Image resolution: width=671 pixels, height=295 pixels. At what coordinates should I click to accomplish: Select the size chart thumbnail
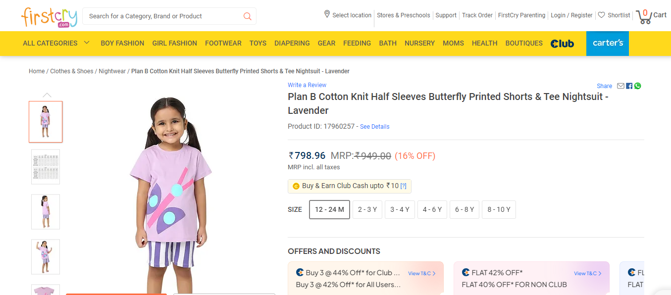(46, 167)
